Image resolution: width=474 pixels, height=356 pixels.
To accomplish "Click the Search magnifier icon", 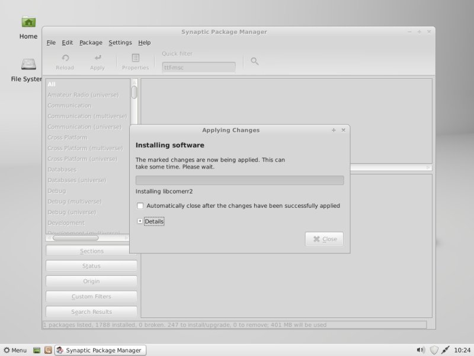I will (x=255, y=62).
